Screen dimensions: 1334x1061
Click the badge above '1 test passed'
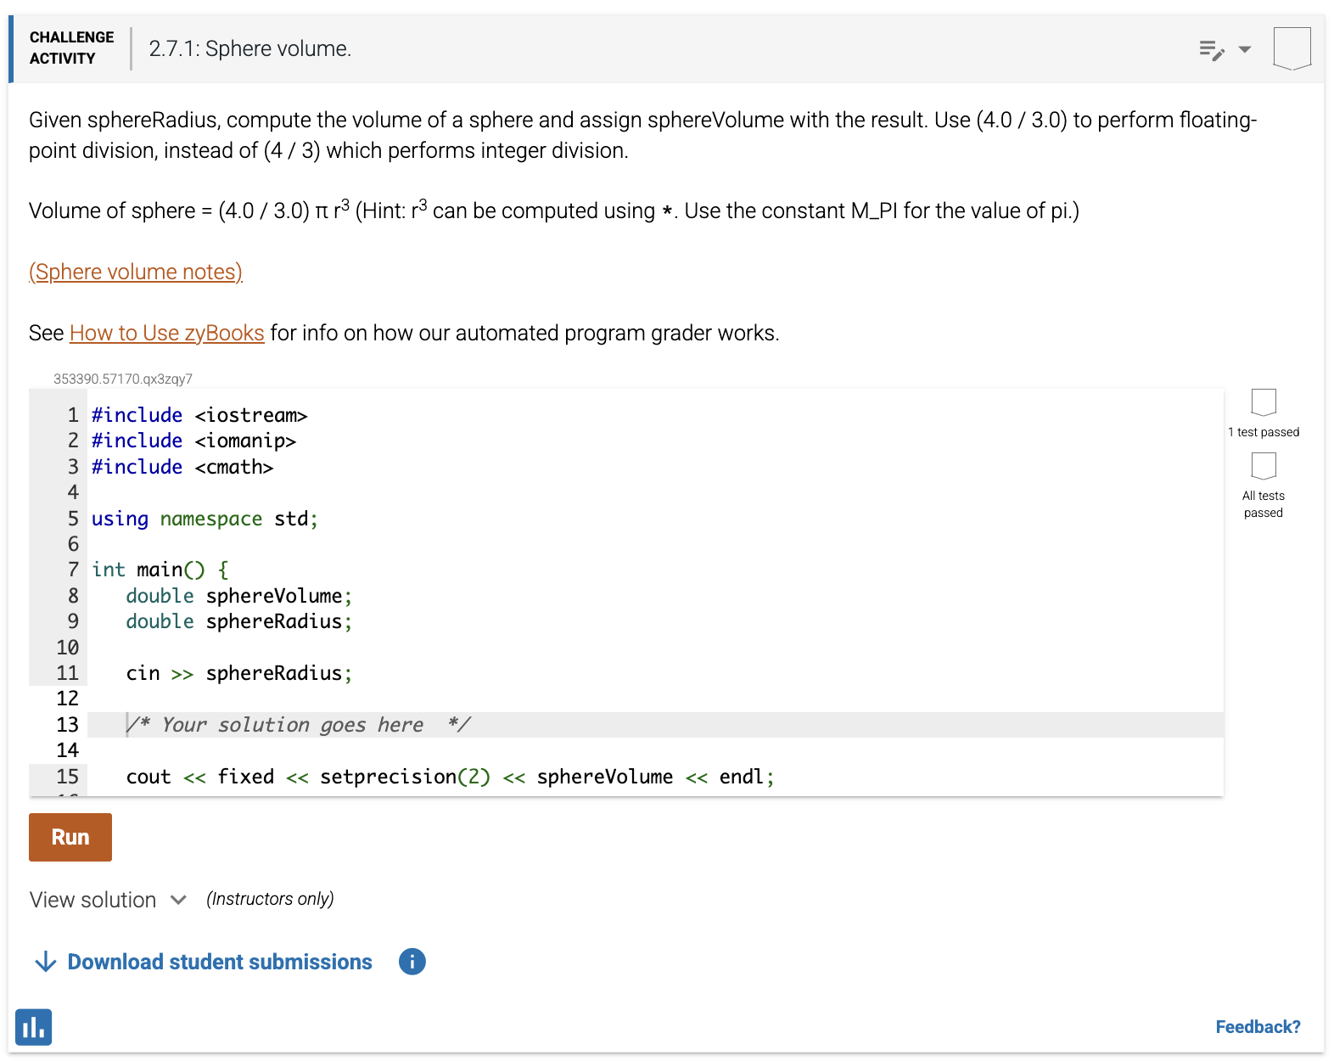(1264, 402)
